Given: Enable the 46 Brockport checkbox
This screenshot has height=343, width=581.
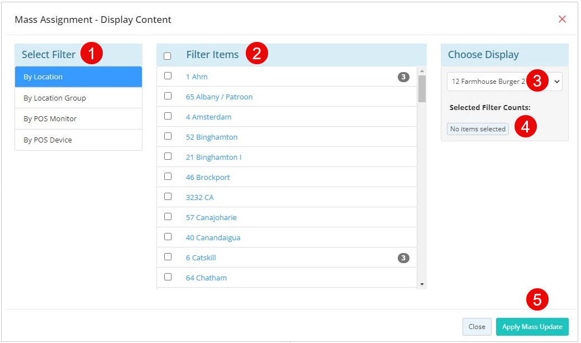Looking at the screenshot, I should pos(168,177).
